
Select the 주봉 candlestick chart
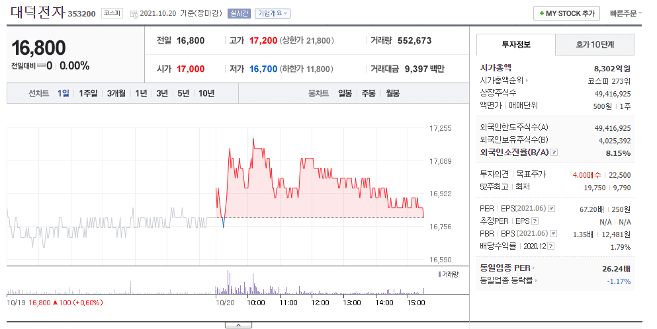click(x=369, y=93)
